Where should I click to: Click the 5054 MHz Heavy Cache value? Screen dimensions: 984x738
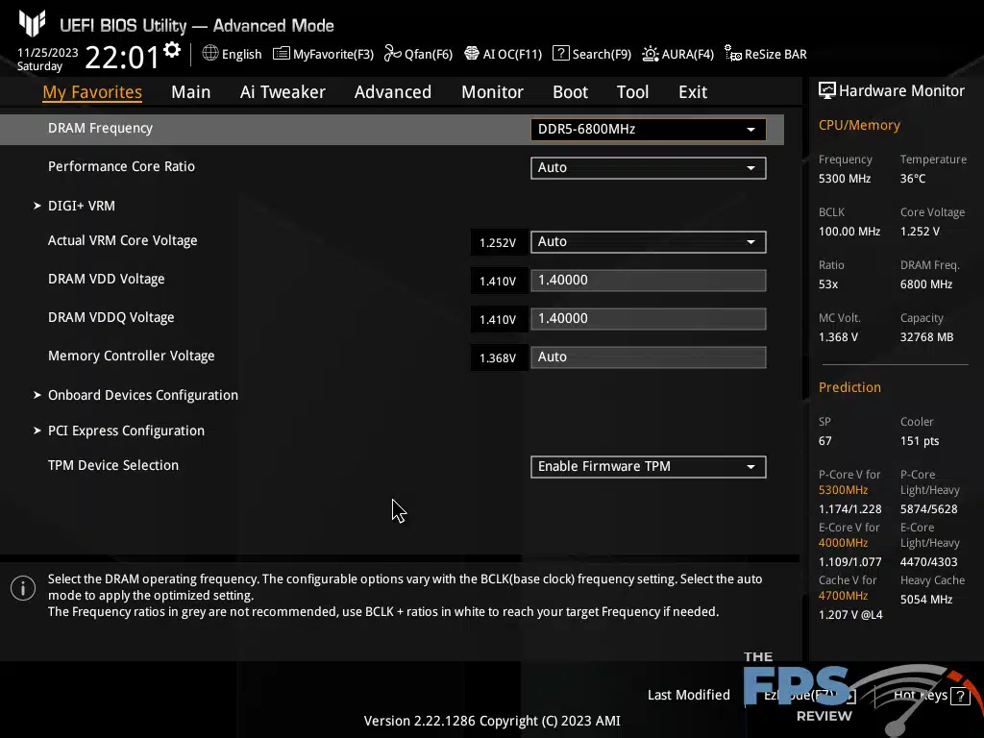[926, 600]
